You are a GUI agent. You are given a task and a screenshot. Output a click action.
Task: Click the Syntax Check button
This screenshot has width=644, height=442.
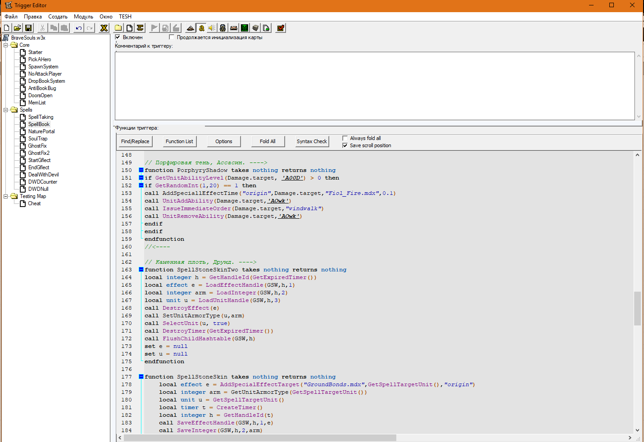(312, 141)
